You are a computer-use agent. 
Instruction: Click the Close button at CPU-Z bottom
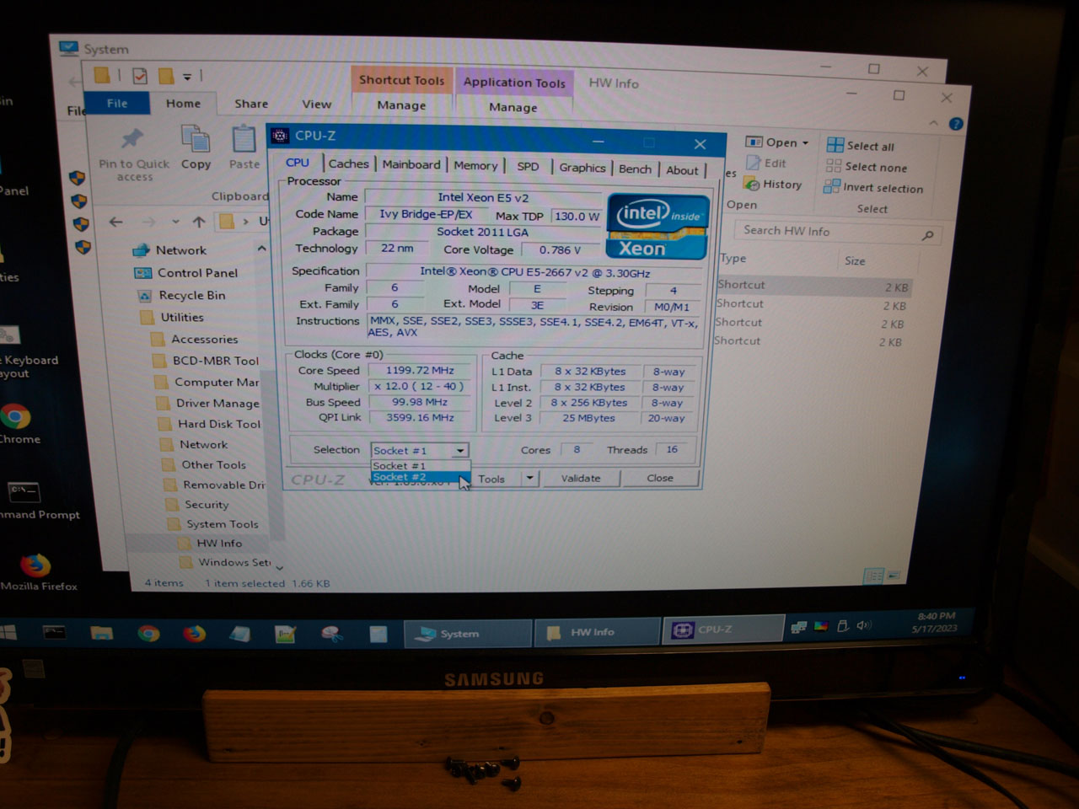pyautogui.click(x=660, y=478)
